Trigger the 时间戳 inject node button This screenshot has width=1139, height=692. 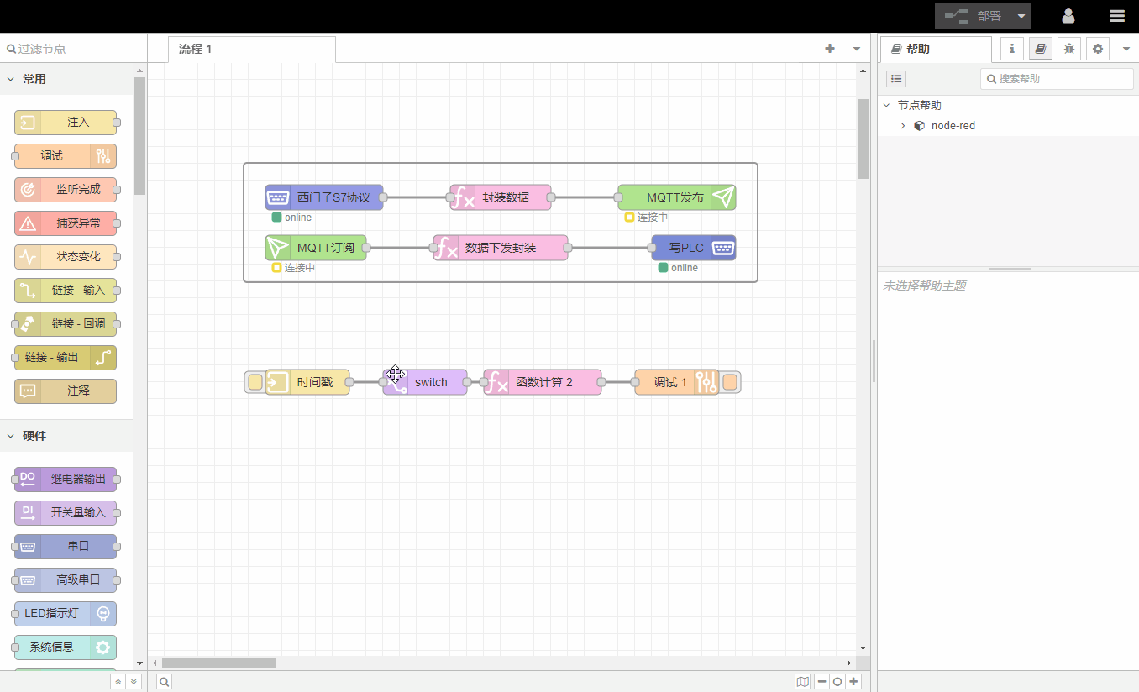pos(255,383)
